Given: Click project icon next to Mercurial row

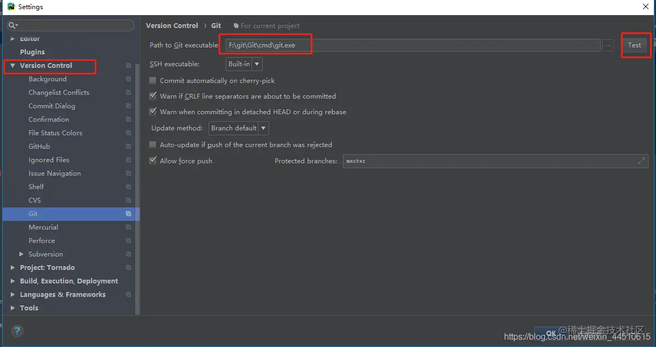Looking at the screenshot, I should click(x=128, y=227).
